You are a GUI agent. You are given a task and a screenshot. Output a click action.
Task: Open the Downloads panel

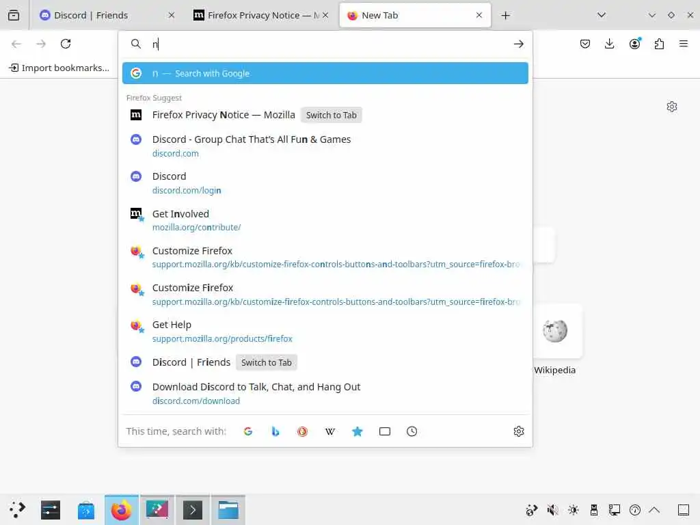609,44
